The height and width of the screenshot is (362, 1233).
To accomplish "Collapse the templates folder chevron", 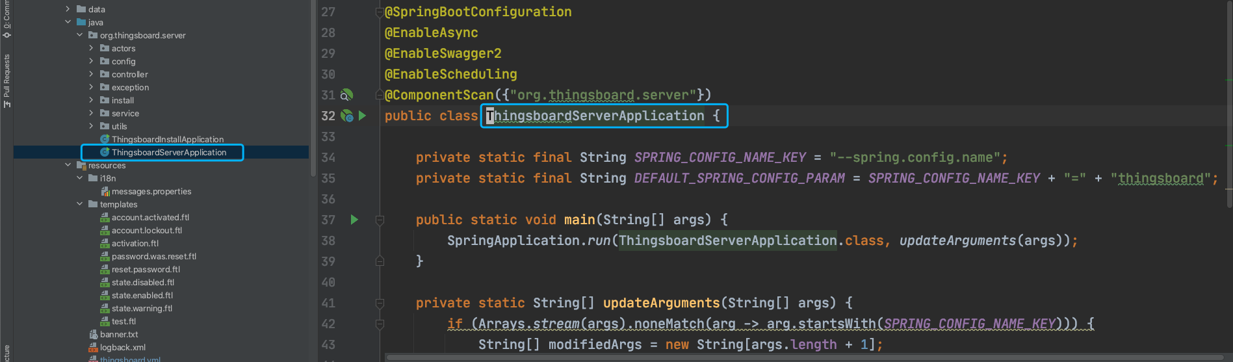I will (79, 204).
